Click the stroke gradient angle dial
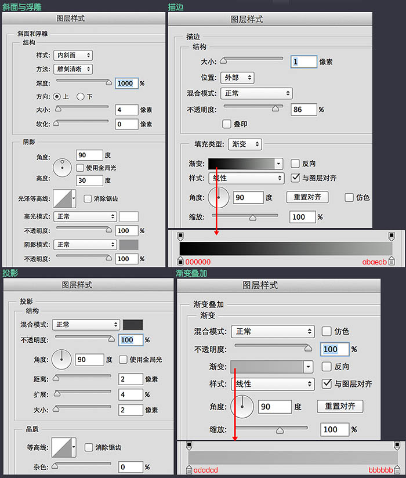This screenshot has width=406, height=478. point(219,198)
